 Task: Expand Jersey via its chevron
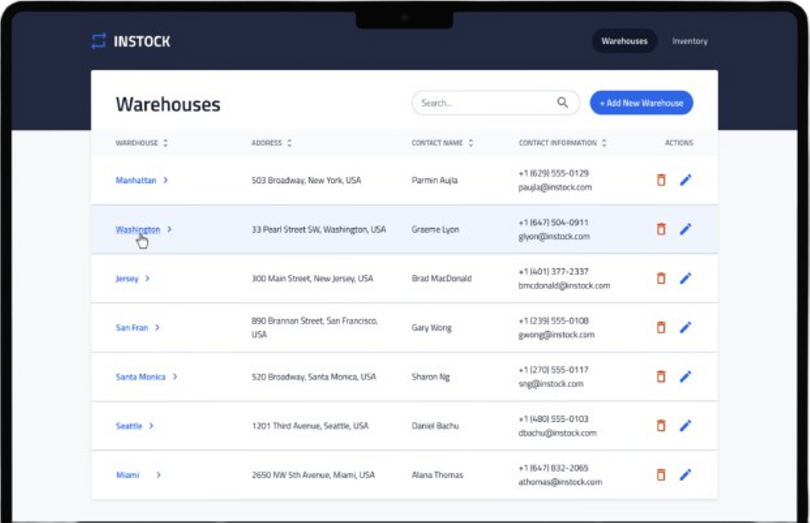click(148, 278)
